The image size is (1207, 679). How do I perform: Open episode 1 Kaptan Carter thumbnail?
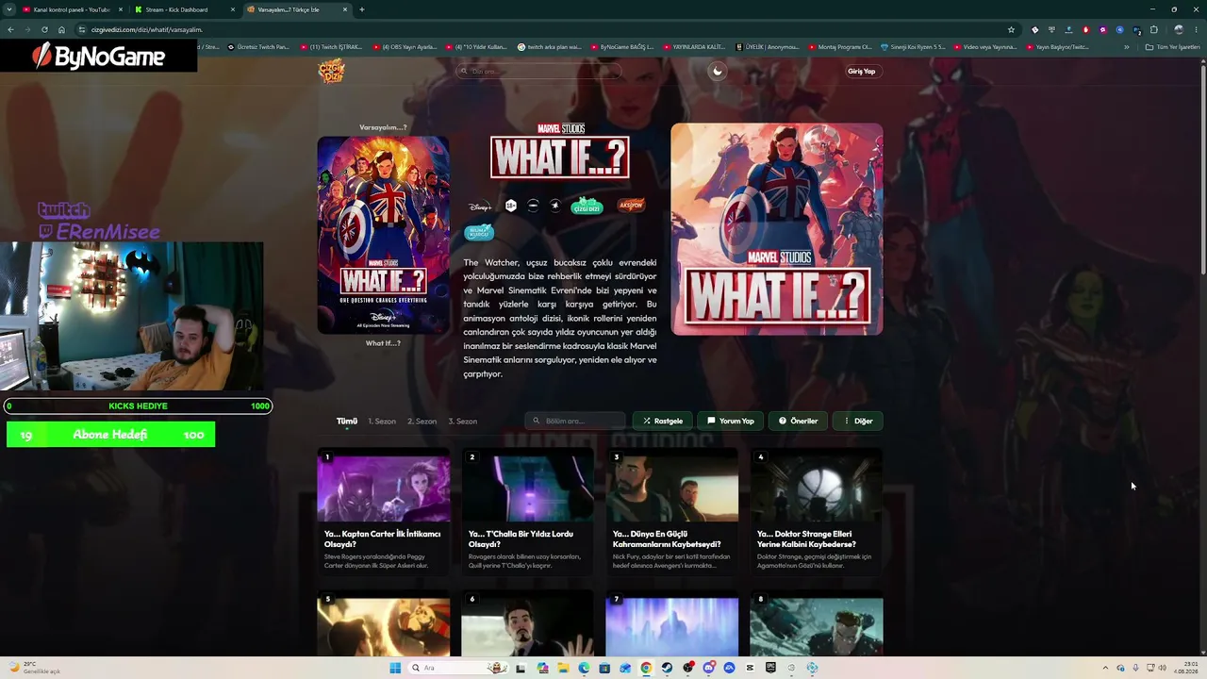[384, 486]
